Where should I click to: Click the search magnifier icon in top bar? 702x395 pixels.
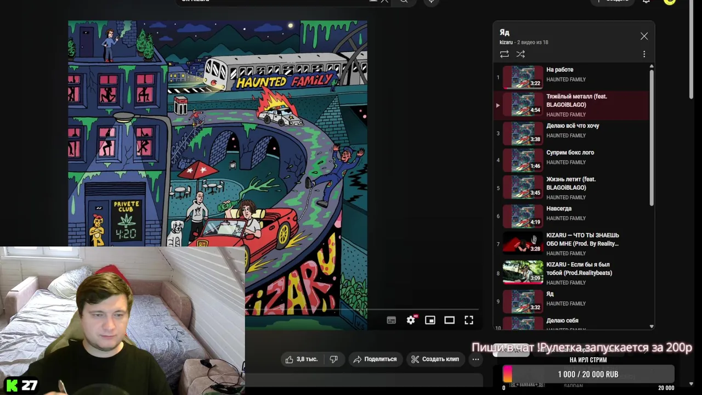(x=404, y=2)
